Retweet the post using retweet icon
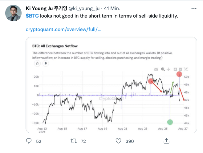The image size is (203, 153). pyautogui.click(x=74, y=141)
